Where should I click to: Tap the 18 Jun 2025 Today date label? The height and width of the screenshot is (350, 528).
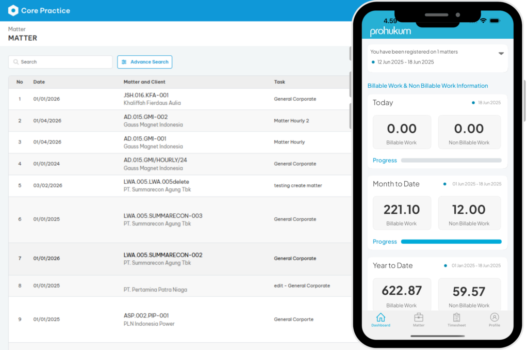click(x=489, y=103)
